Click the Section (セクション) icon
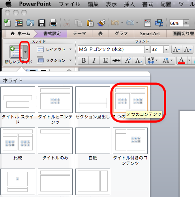This screenshot has width=195, height=197. (x=40, y=60)
